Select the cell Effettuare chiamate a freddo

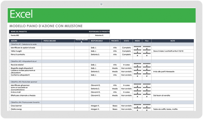point(26,96)
